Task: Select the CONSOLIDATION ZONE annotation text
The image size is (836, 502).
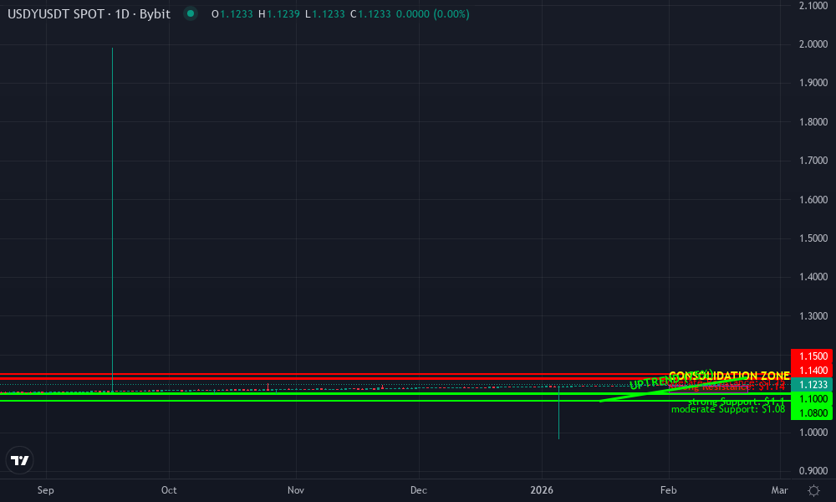Action: coord(730,375)
